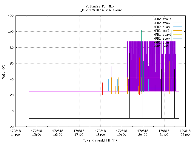Viewport: 191px width, 143px height.
Task: Click the NPD1 stop legend label
Action: 161,38
